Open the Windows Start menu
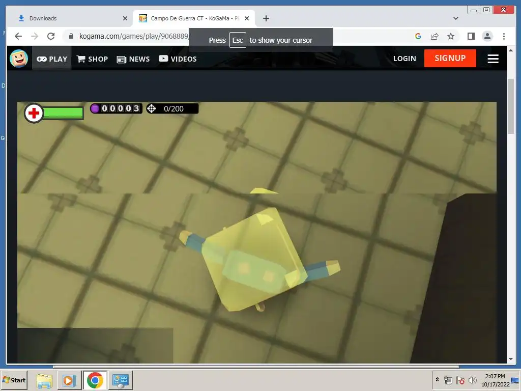The height and width of the screenshot is (391, 521). 14,380
